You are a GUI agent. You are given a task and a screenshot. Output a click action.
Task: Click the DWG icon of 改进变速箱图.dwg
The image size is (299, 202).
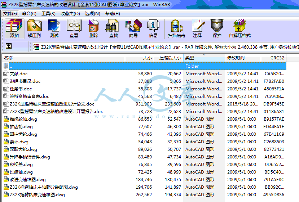(x=6, y=180)
